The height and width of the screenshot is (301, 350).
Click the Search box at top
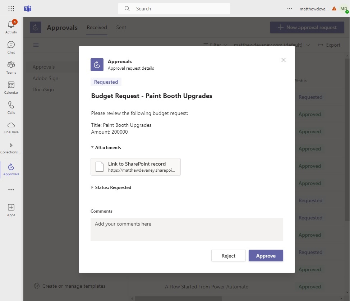pyautogui.click(x=174, y=9)
